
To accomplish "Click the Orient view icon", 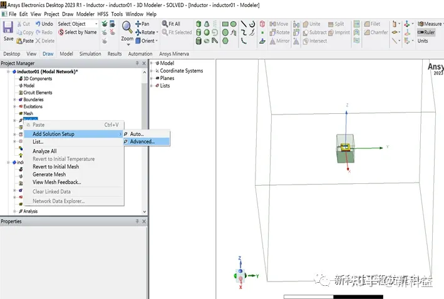I will pyautogui.click(x=138, y=41).
